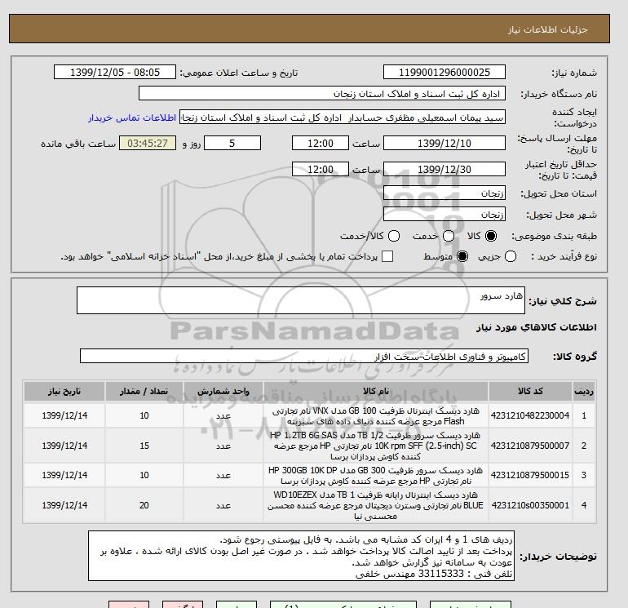Select the جزیی purchase type radio
Image resolution: width=628 pixels, height=608 pixels.
click(511, 256)
